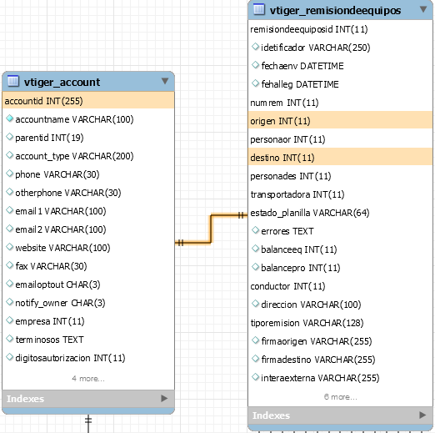Click the email1 column diamond icon
The height and width of the screenshot is (433, 435).
[x=10, y=210]
